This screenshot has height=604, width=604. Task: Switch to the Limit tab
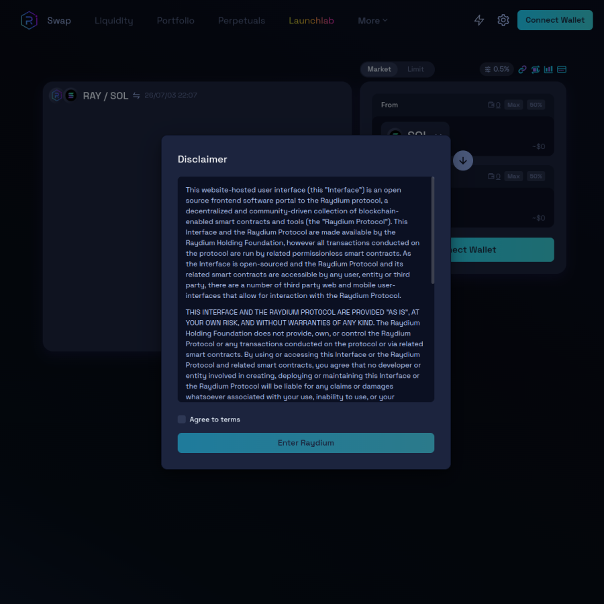click(415, 69)
